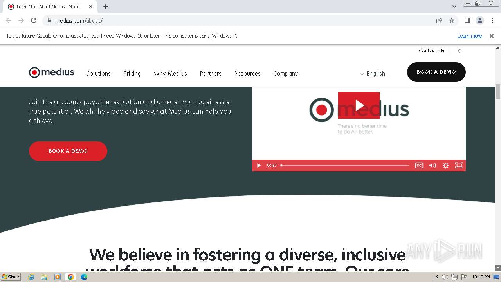501x282 pixels.
Task: Open the Why Medius menu
Action: tap(170, 74)
